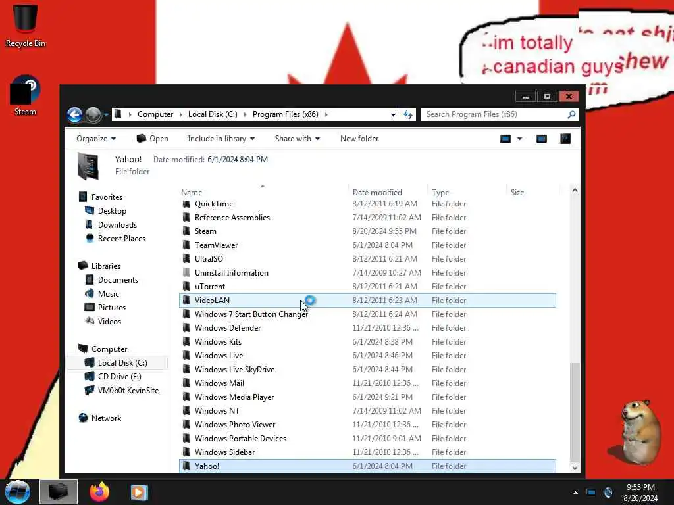Screen dimensions: 674x505
Task: Sort by the Type column header
Action: point(468,193)
